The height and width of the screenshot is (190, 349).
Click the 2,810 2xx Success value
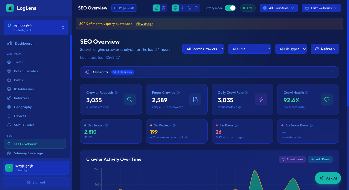pyautogui.click(x=90, y=132)
